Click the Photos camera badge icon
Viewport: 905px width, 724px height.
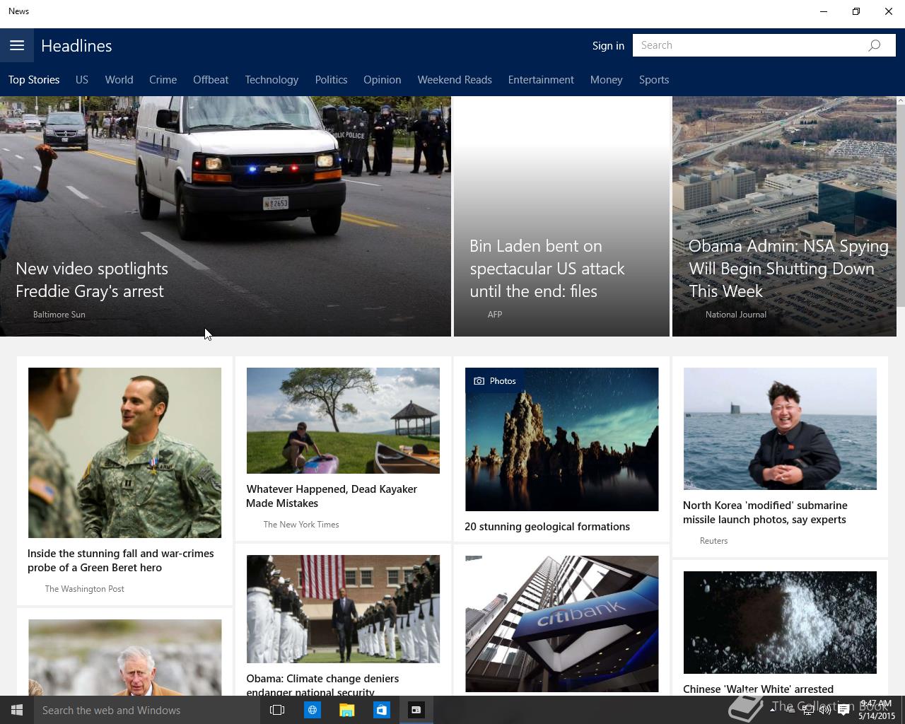click(x=479, y=381)
